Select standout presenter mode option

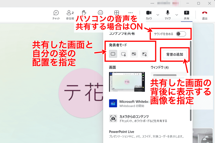[123, 54]
